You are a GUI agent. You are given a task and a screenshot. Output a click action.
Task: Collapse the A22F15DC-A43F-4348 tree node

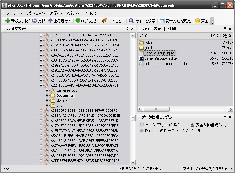[x=41, y=85]
